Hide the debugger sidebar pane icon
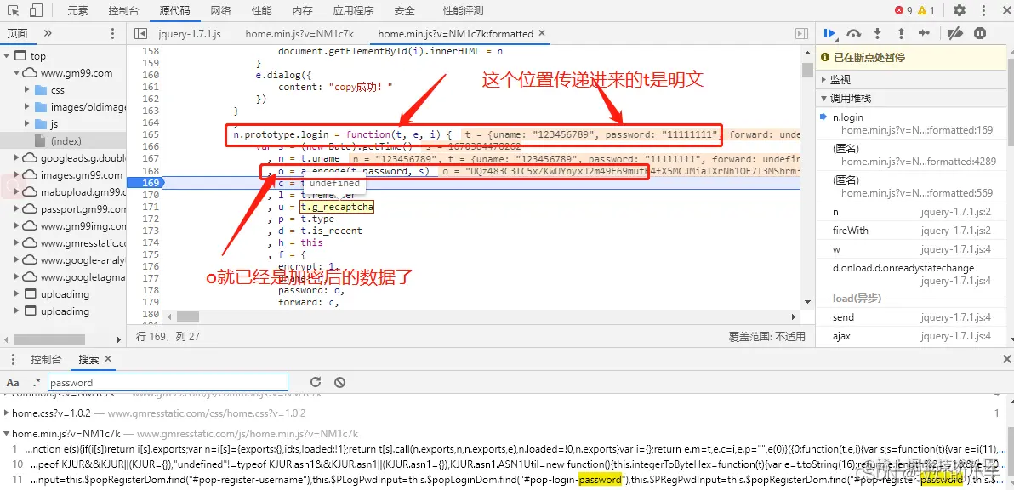 point(802,34)
